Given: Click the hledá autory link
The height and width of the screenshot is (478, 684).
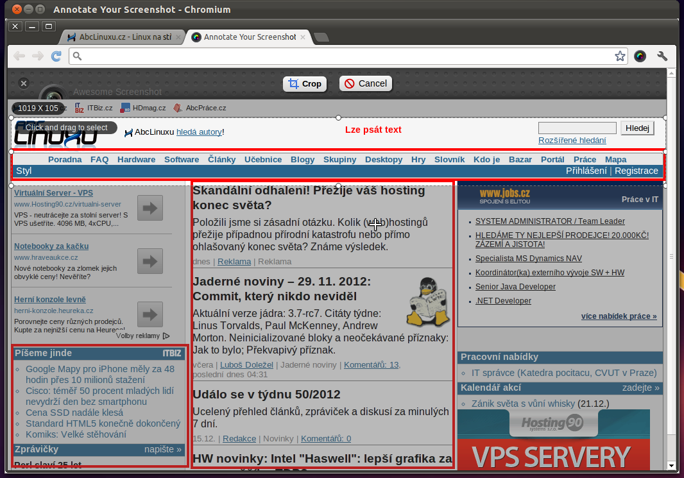Looking at the screenshot, I should point(199,132).
